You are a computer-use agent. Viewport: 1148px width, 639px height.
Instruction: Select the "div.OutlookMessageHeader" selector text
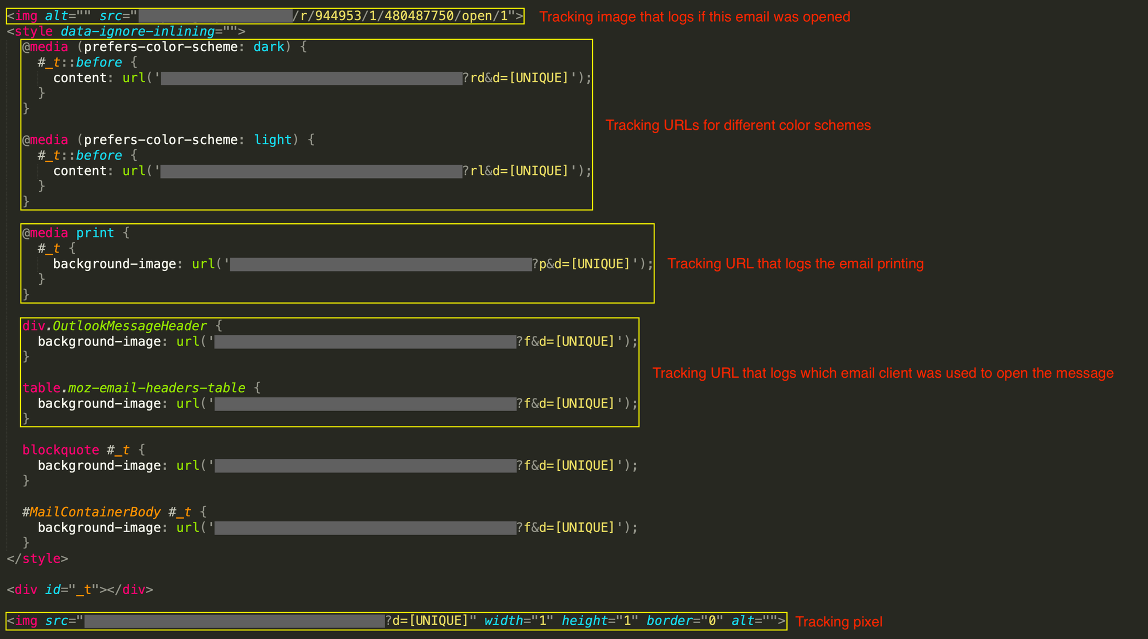click(x=115, y=326)
